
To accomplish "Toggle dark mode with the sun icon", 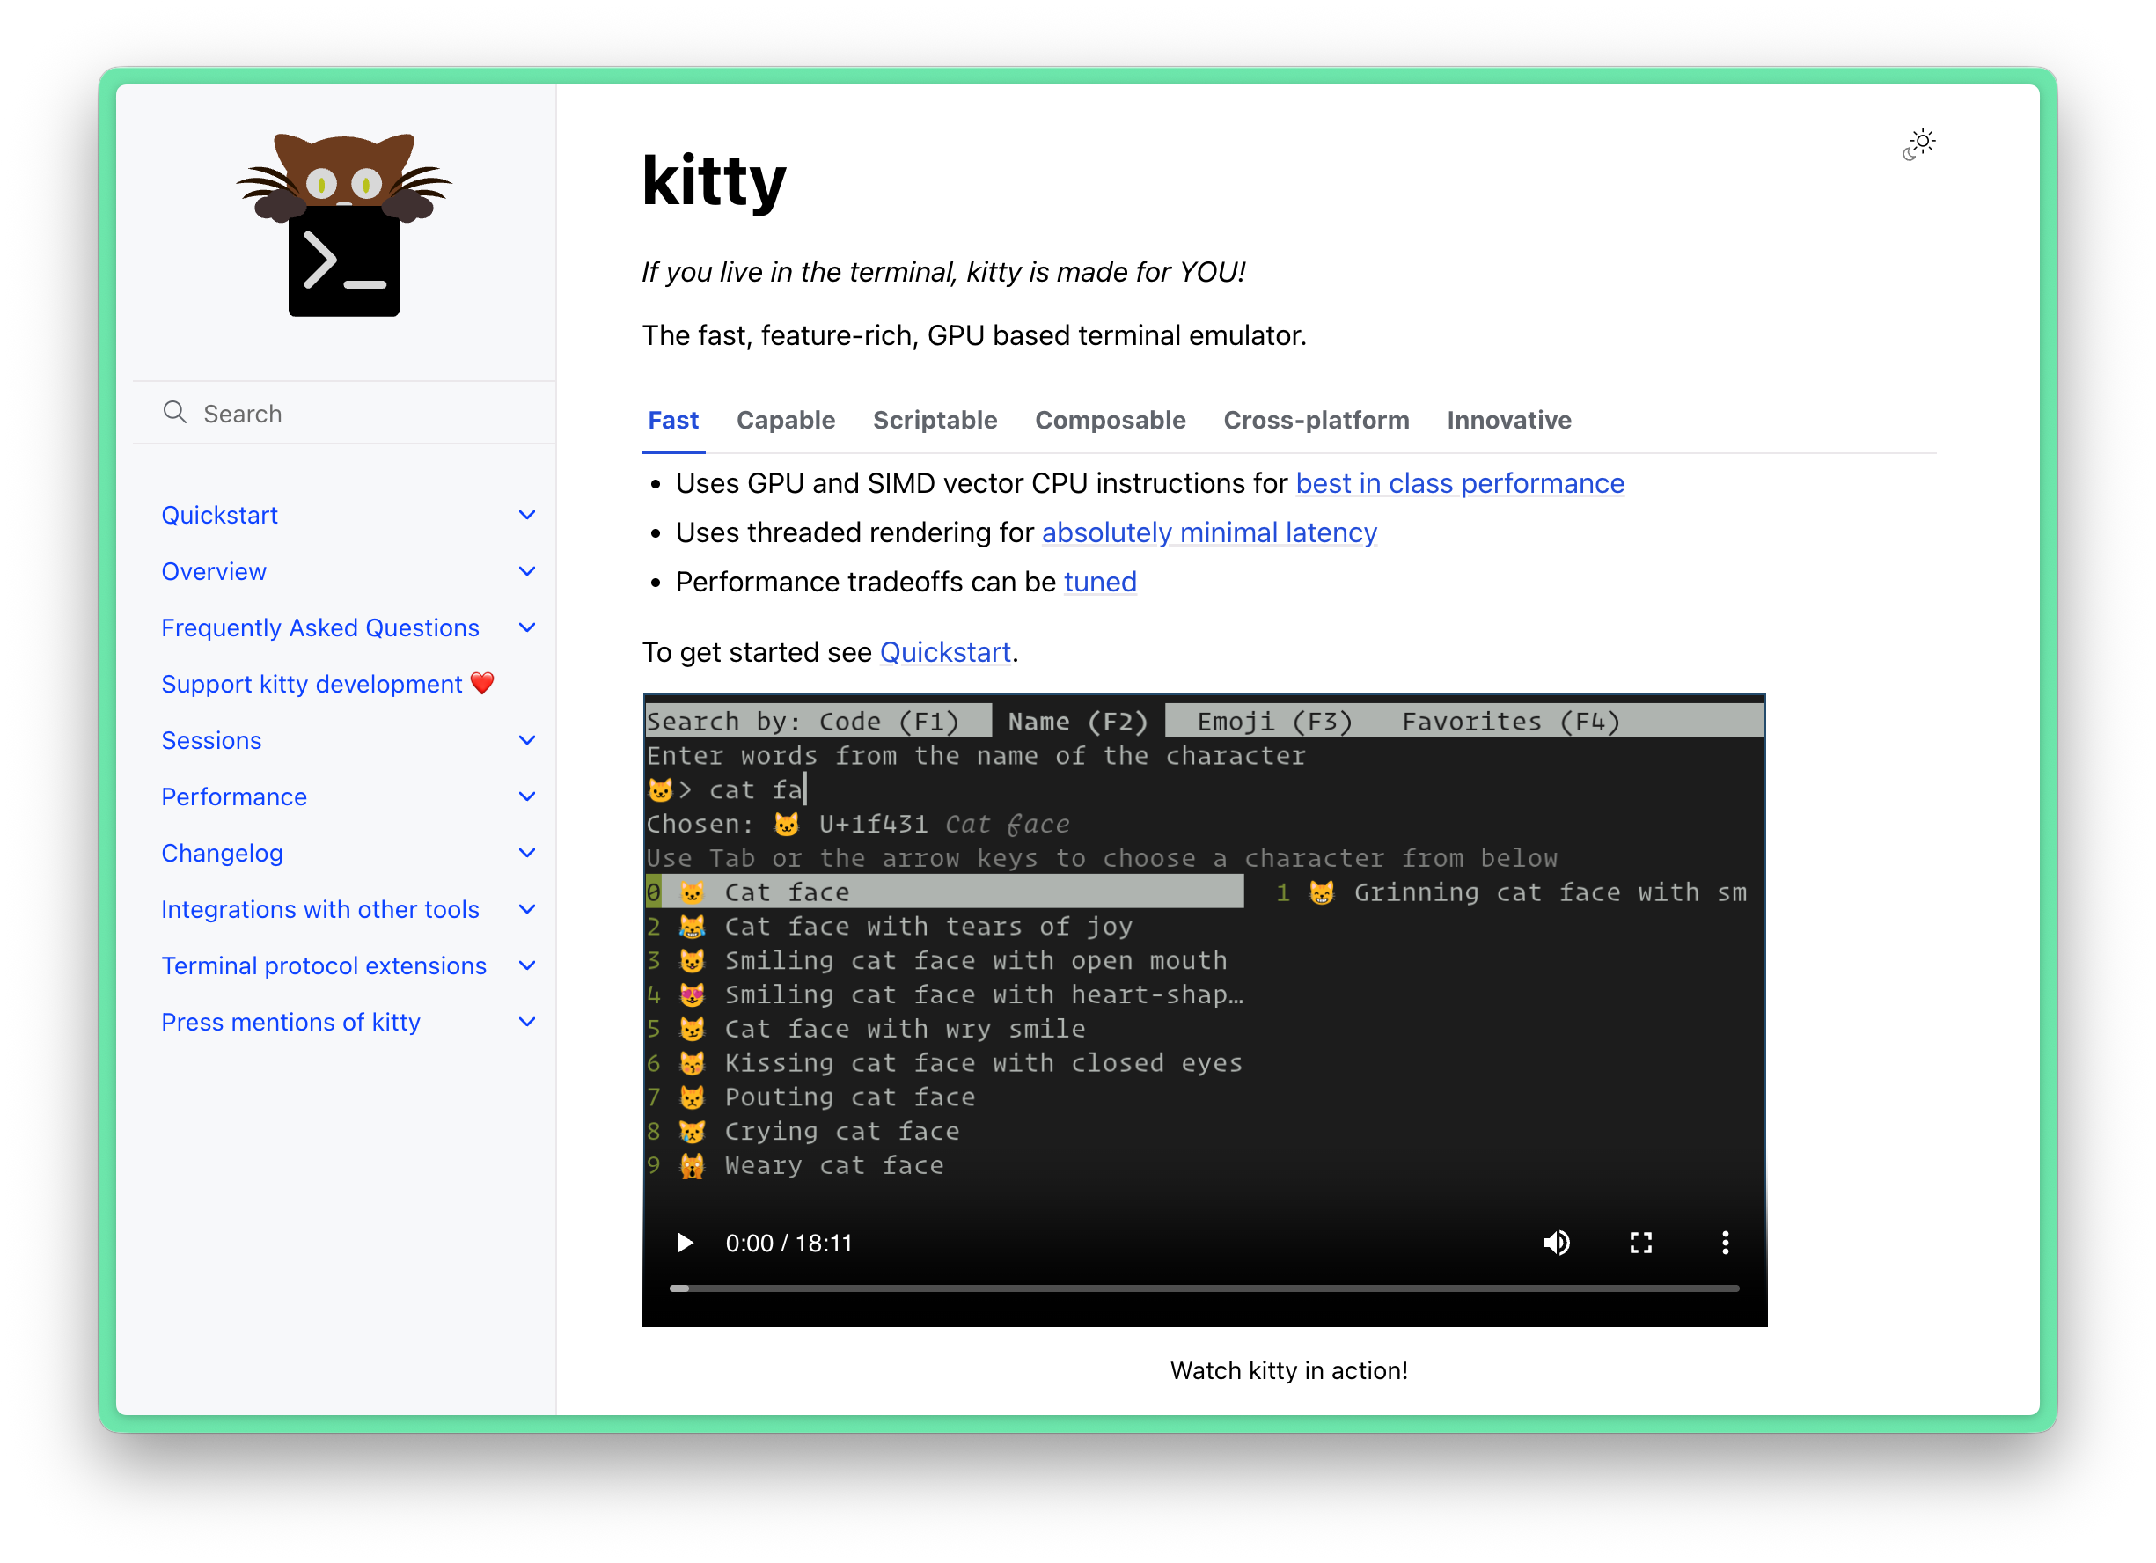I will coord(1919,141).
